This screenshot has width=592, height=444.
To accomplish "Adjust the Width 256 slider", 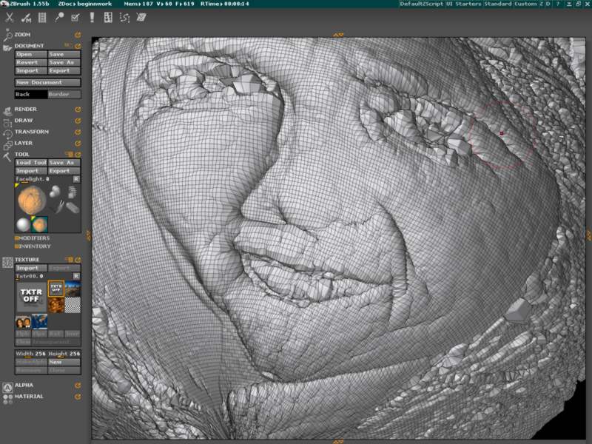I will [x=31, y=354].
